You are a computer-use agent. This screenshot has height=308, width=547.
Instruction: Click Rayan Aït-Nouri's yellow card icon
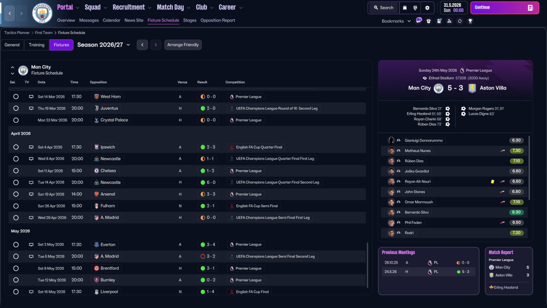click(x=493, y=181)
